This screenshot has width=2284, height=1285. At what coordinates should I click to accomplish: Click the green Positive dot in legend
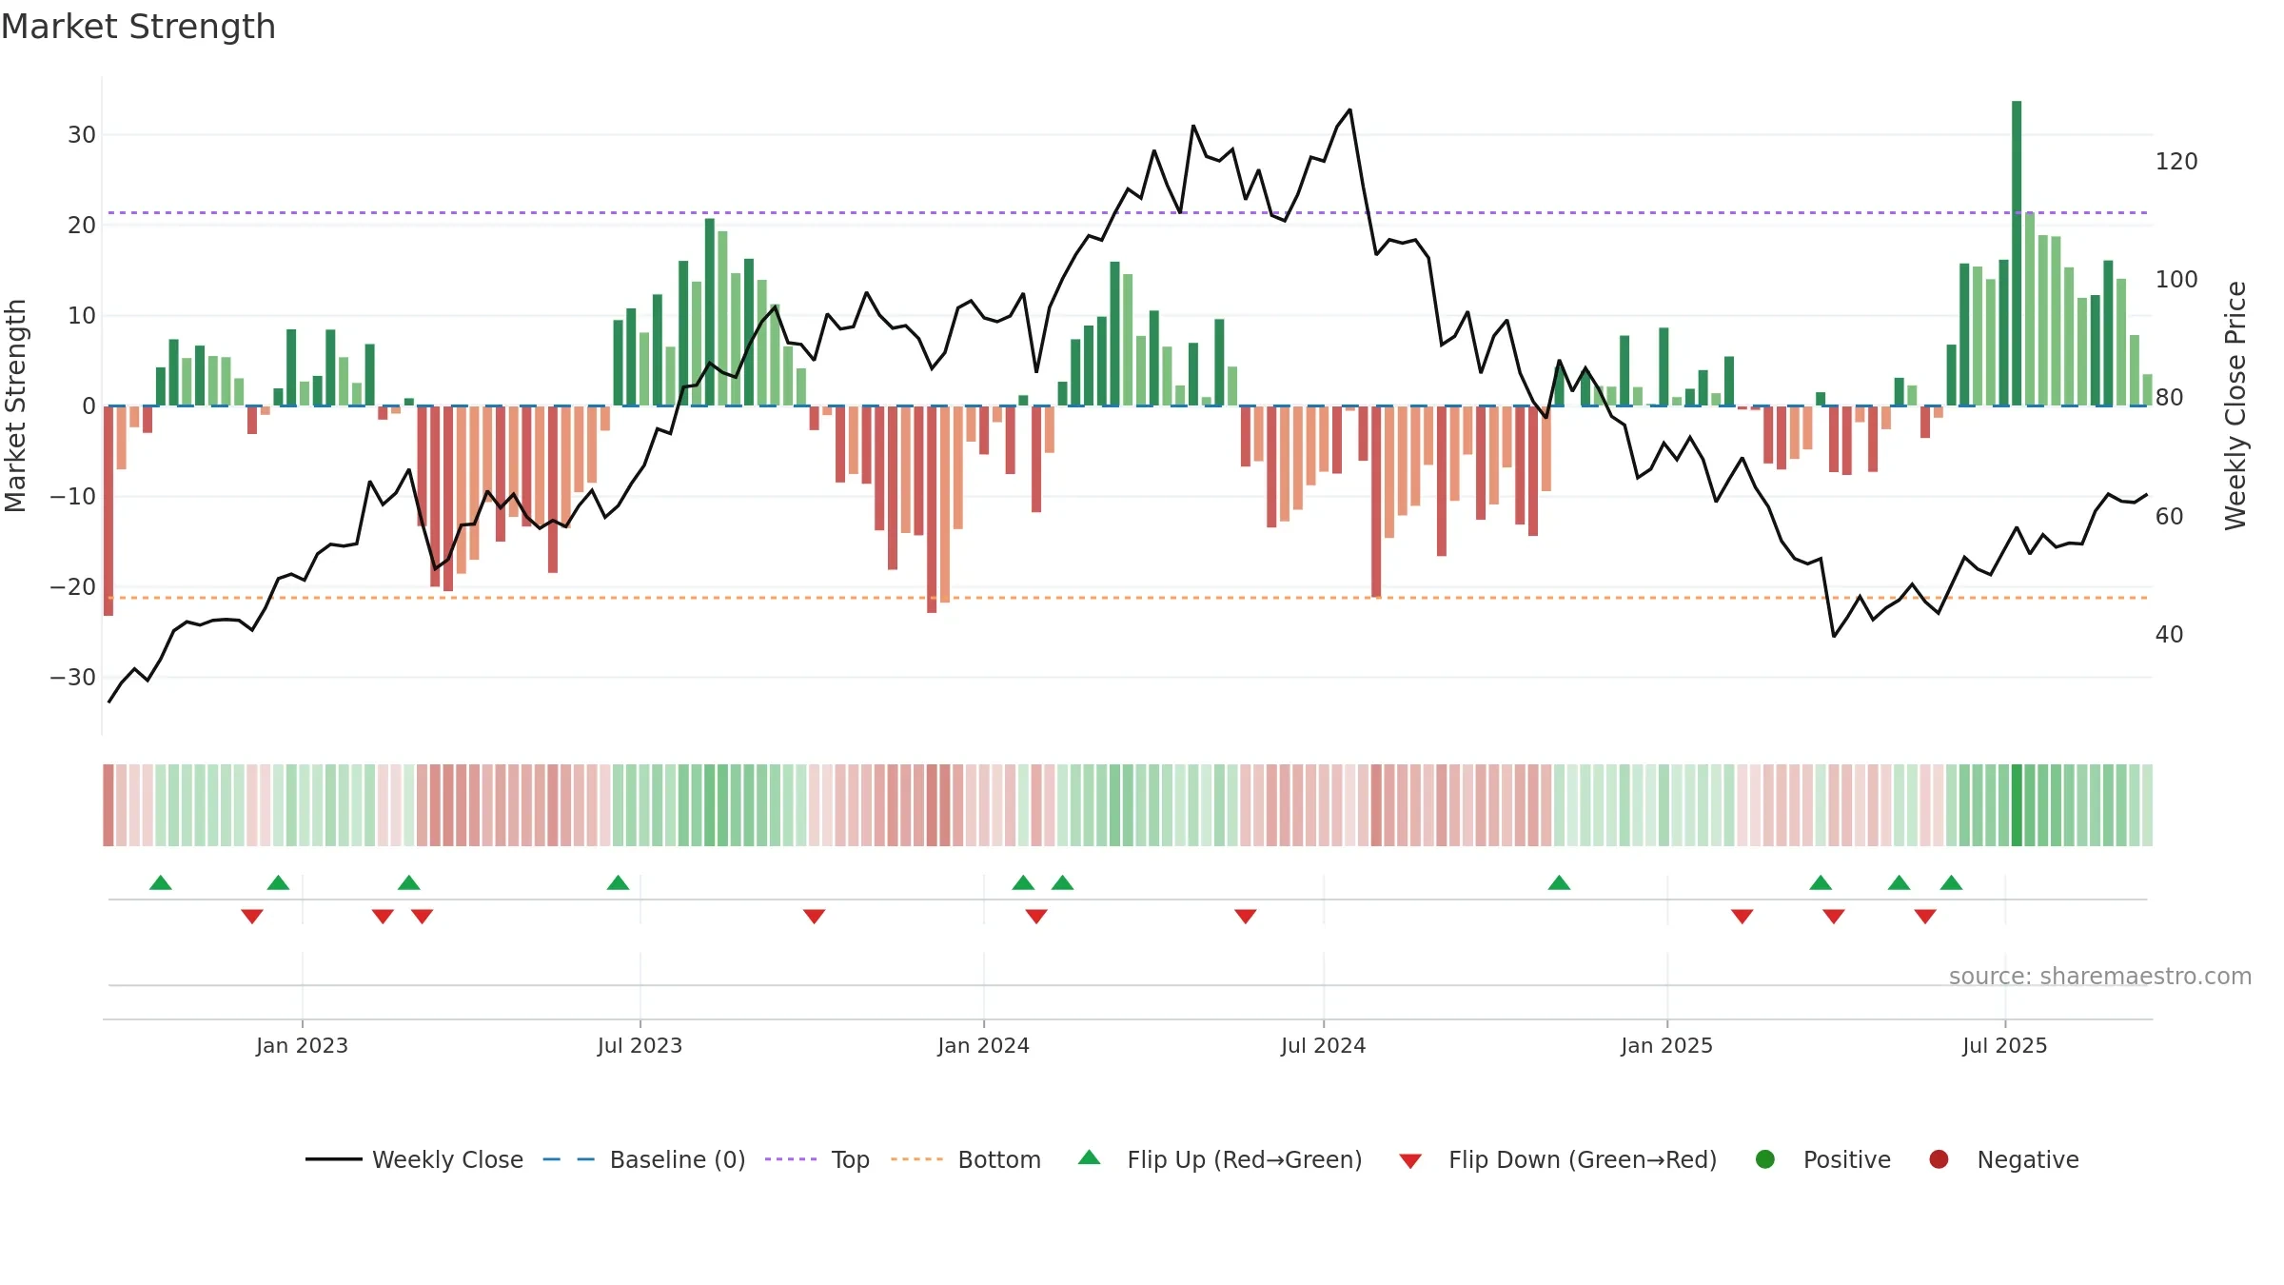tap(1765, 1159)
